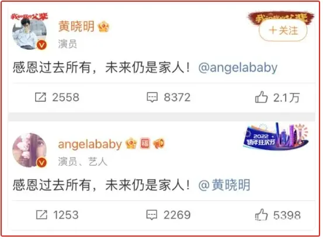
Task: Click the repost icon showing 2558
Action: [x=40, y=97]
